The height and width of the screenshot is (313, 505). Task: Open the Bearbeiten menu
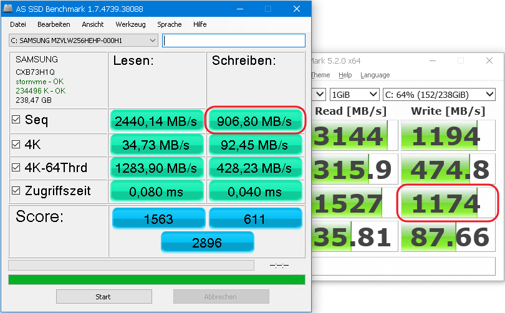pyautogui.click(x=54, y=24)
